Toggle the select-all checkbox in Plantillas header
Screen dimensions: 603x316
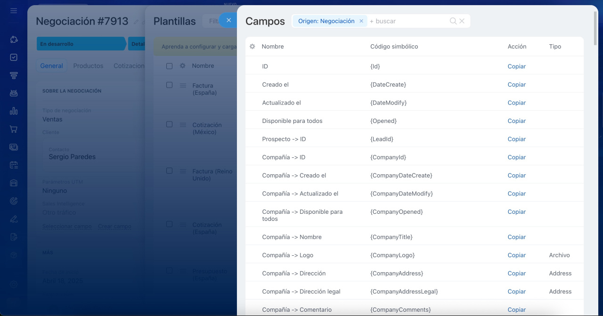pyautogui.click(x=169, y=66)
